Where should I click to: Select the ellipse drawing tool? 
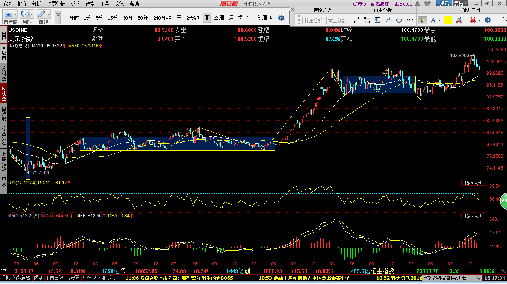pos(399,20)
